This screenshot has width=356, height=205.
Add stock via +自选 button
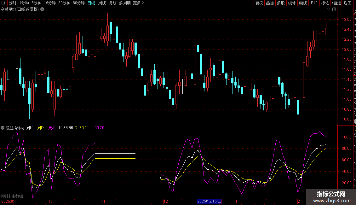click(x=336, y=3)
